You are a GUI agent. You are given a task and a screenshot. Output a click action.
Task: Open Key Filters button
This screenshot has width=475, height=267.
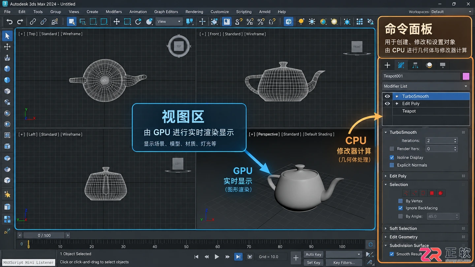344,263
